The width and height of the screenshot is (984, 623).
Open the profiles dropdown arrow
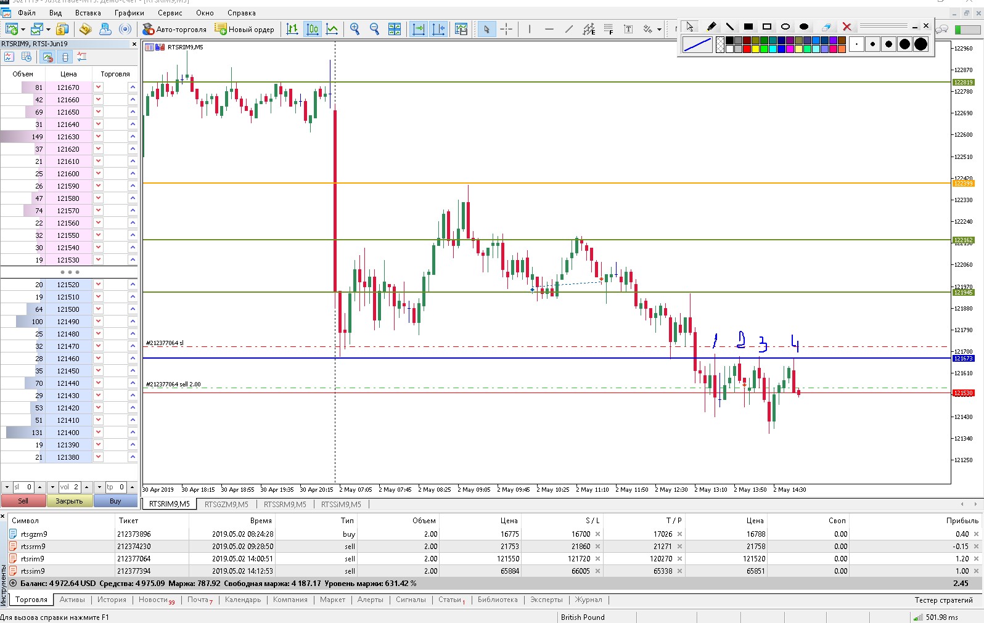pyautogui.click(x=48, y=29)
